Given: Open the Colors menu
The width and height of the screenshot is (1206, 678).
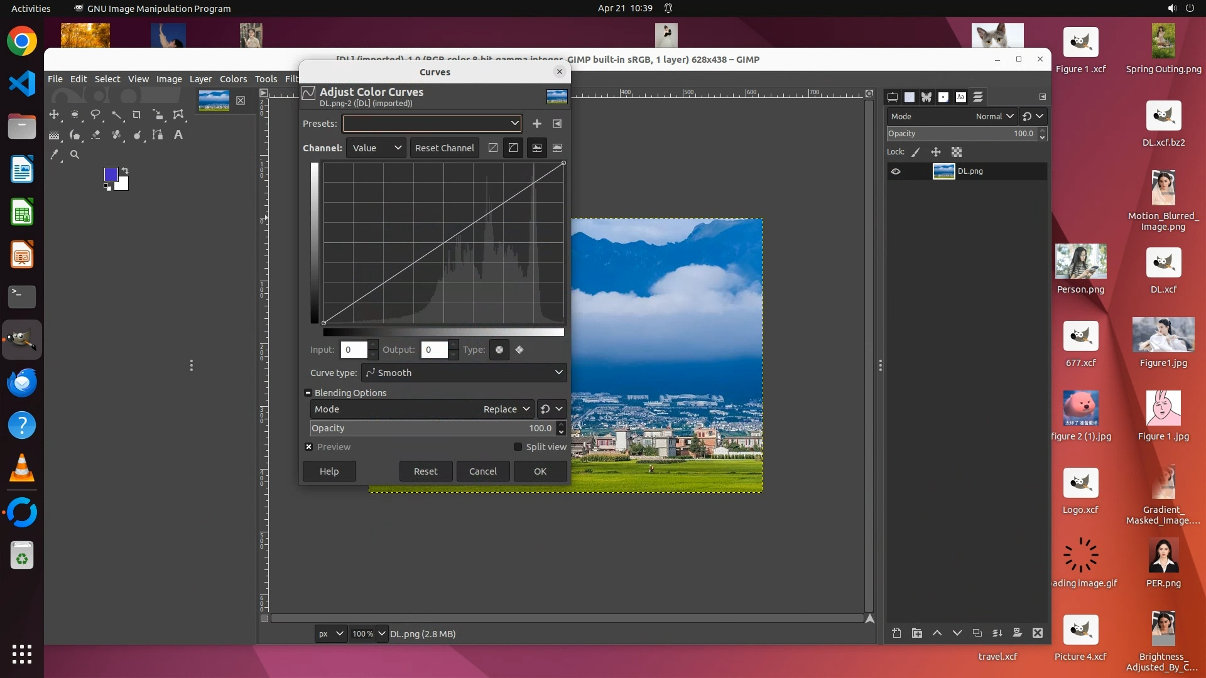Looking at the screenshot, I should (x=233, y=79).
